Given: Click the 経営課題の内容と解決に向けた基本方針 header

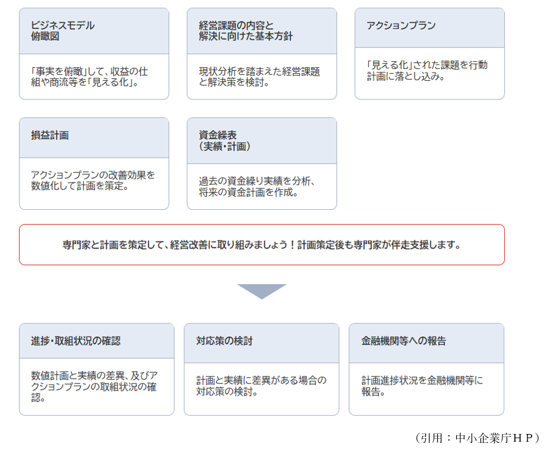Looking at the screenshot, I should coord(245,31).
